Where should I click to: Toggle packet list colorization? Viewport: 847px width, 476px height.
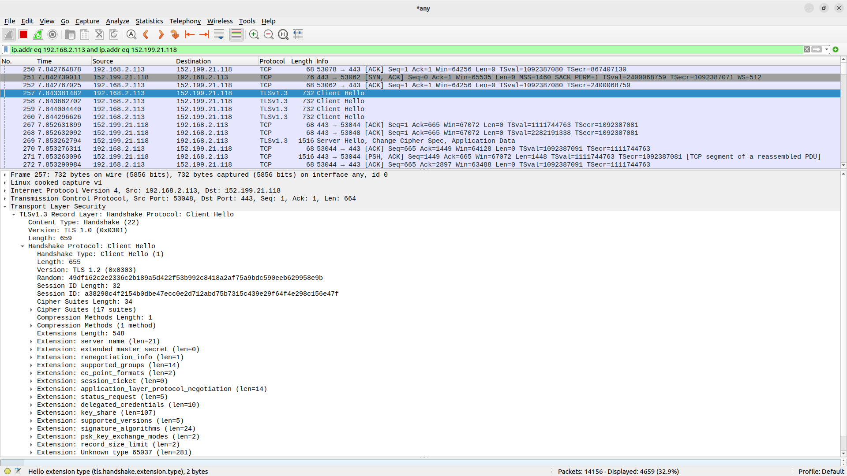click(x=236, y=34)
